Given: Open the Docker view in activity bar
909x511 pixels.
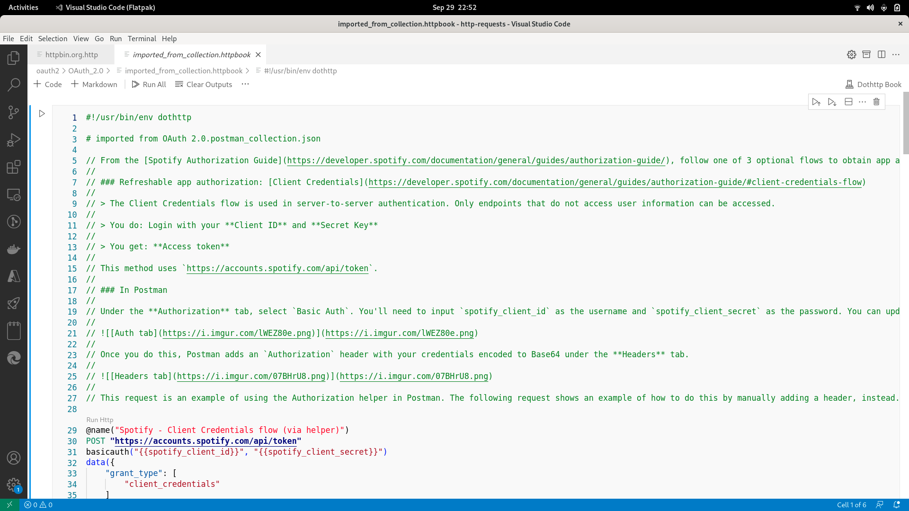Looking at the screenshot, I should [14, 249].
